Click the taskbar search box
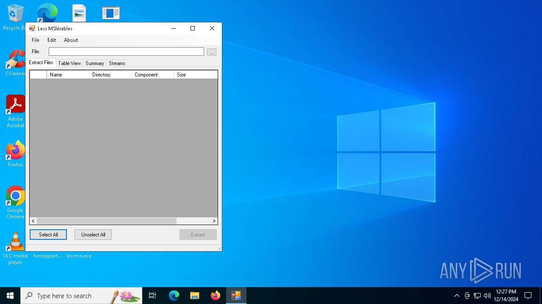The width and height of the screenshot is (542, 304). (81, 296)
